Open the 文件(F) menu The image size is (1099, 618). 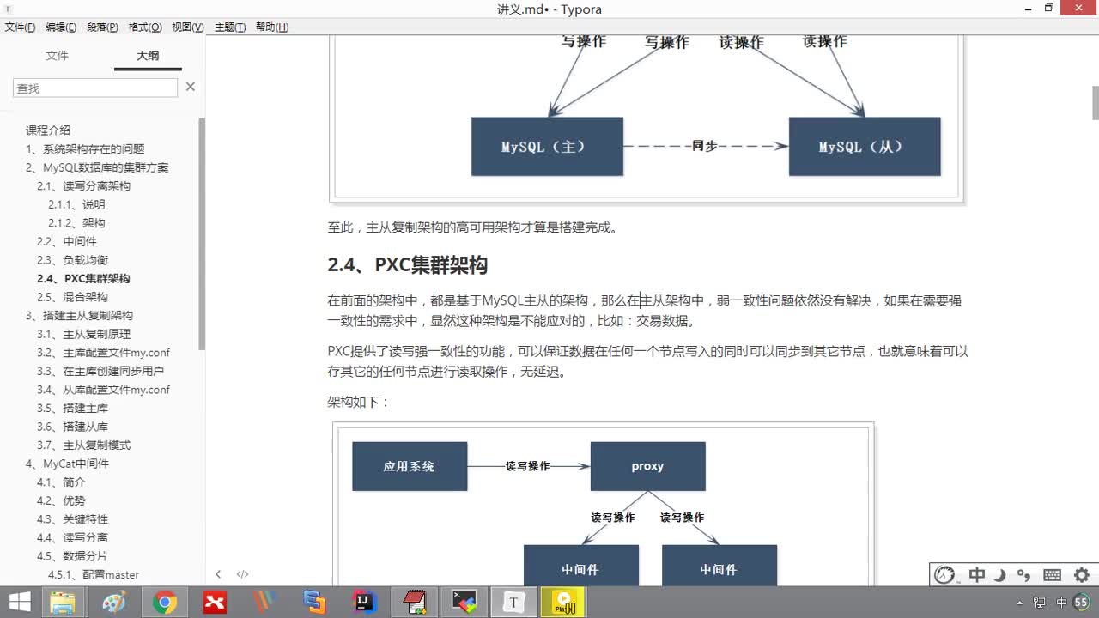(x=20, y=27)
